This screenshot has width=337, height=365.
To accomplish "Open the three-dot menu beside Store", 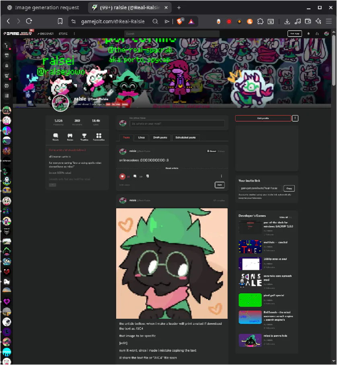I will click(x=74, y=34).
